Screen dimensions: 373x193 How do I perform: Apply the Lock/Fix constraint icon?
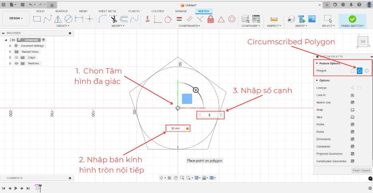(211, 19)
